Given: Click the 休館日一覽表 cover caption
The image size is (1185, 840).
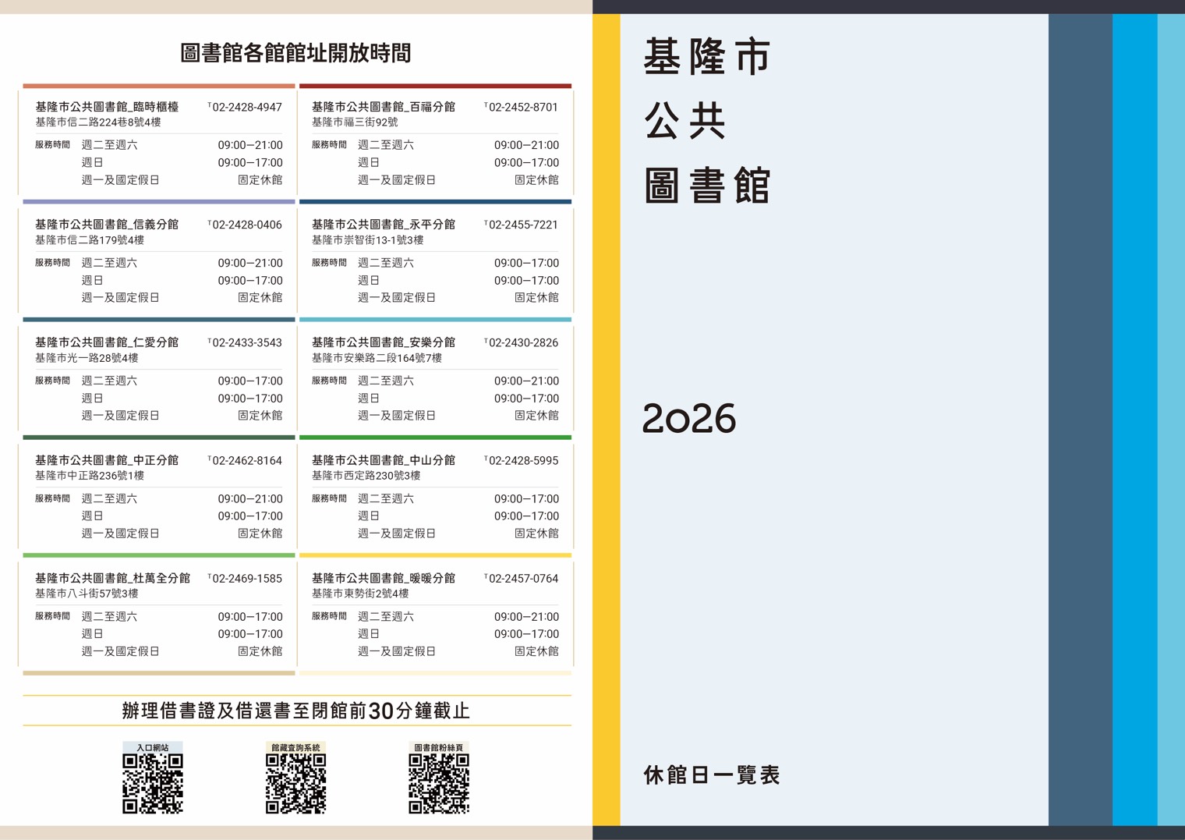Looking at the screenshot, I should click(x=712, y=775).
